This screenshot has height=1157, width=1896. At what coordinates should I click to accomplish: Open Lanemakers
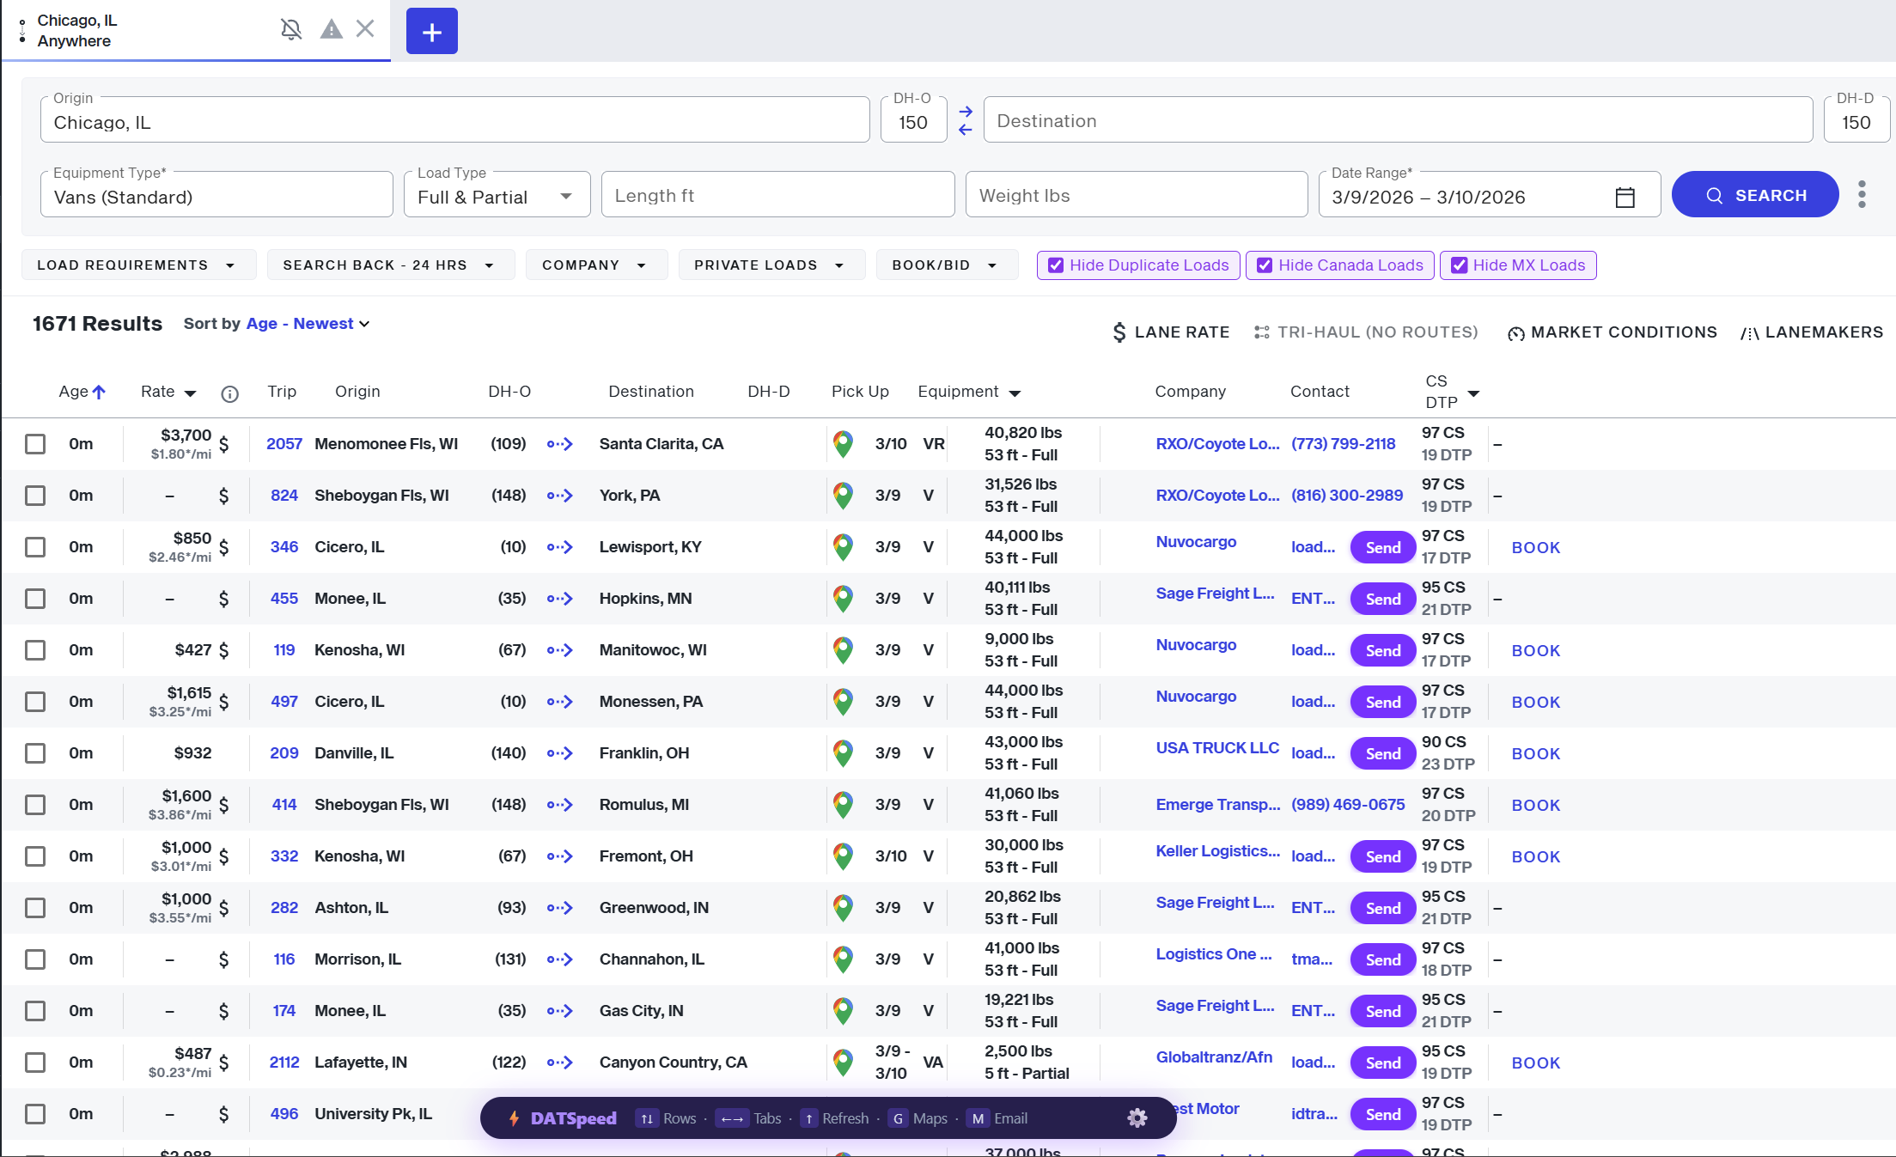pyautogui.click(x=1811, y=332)
